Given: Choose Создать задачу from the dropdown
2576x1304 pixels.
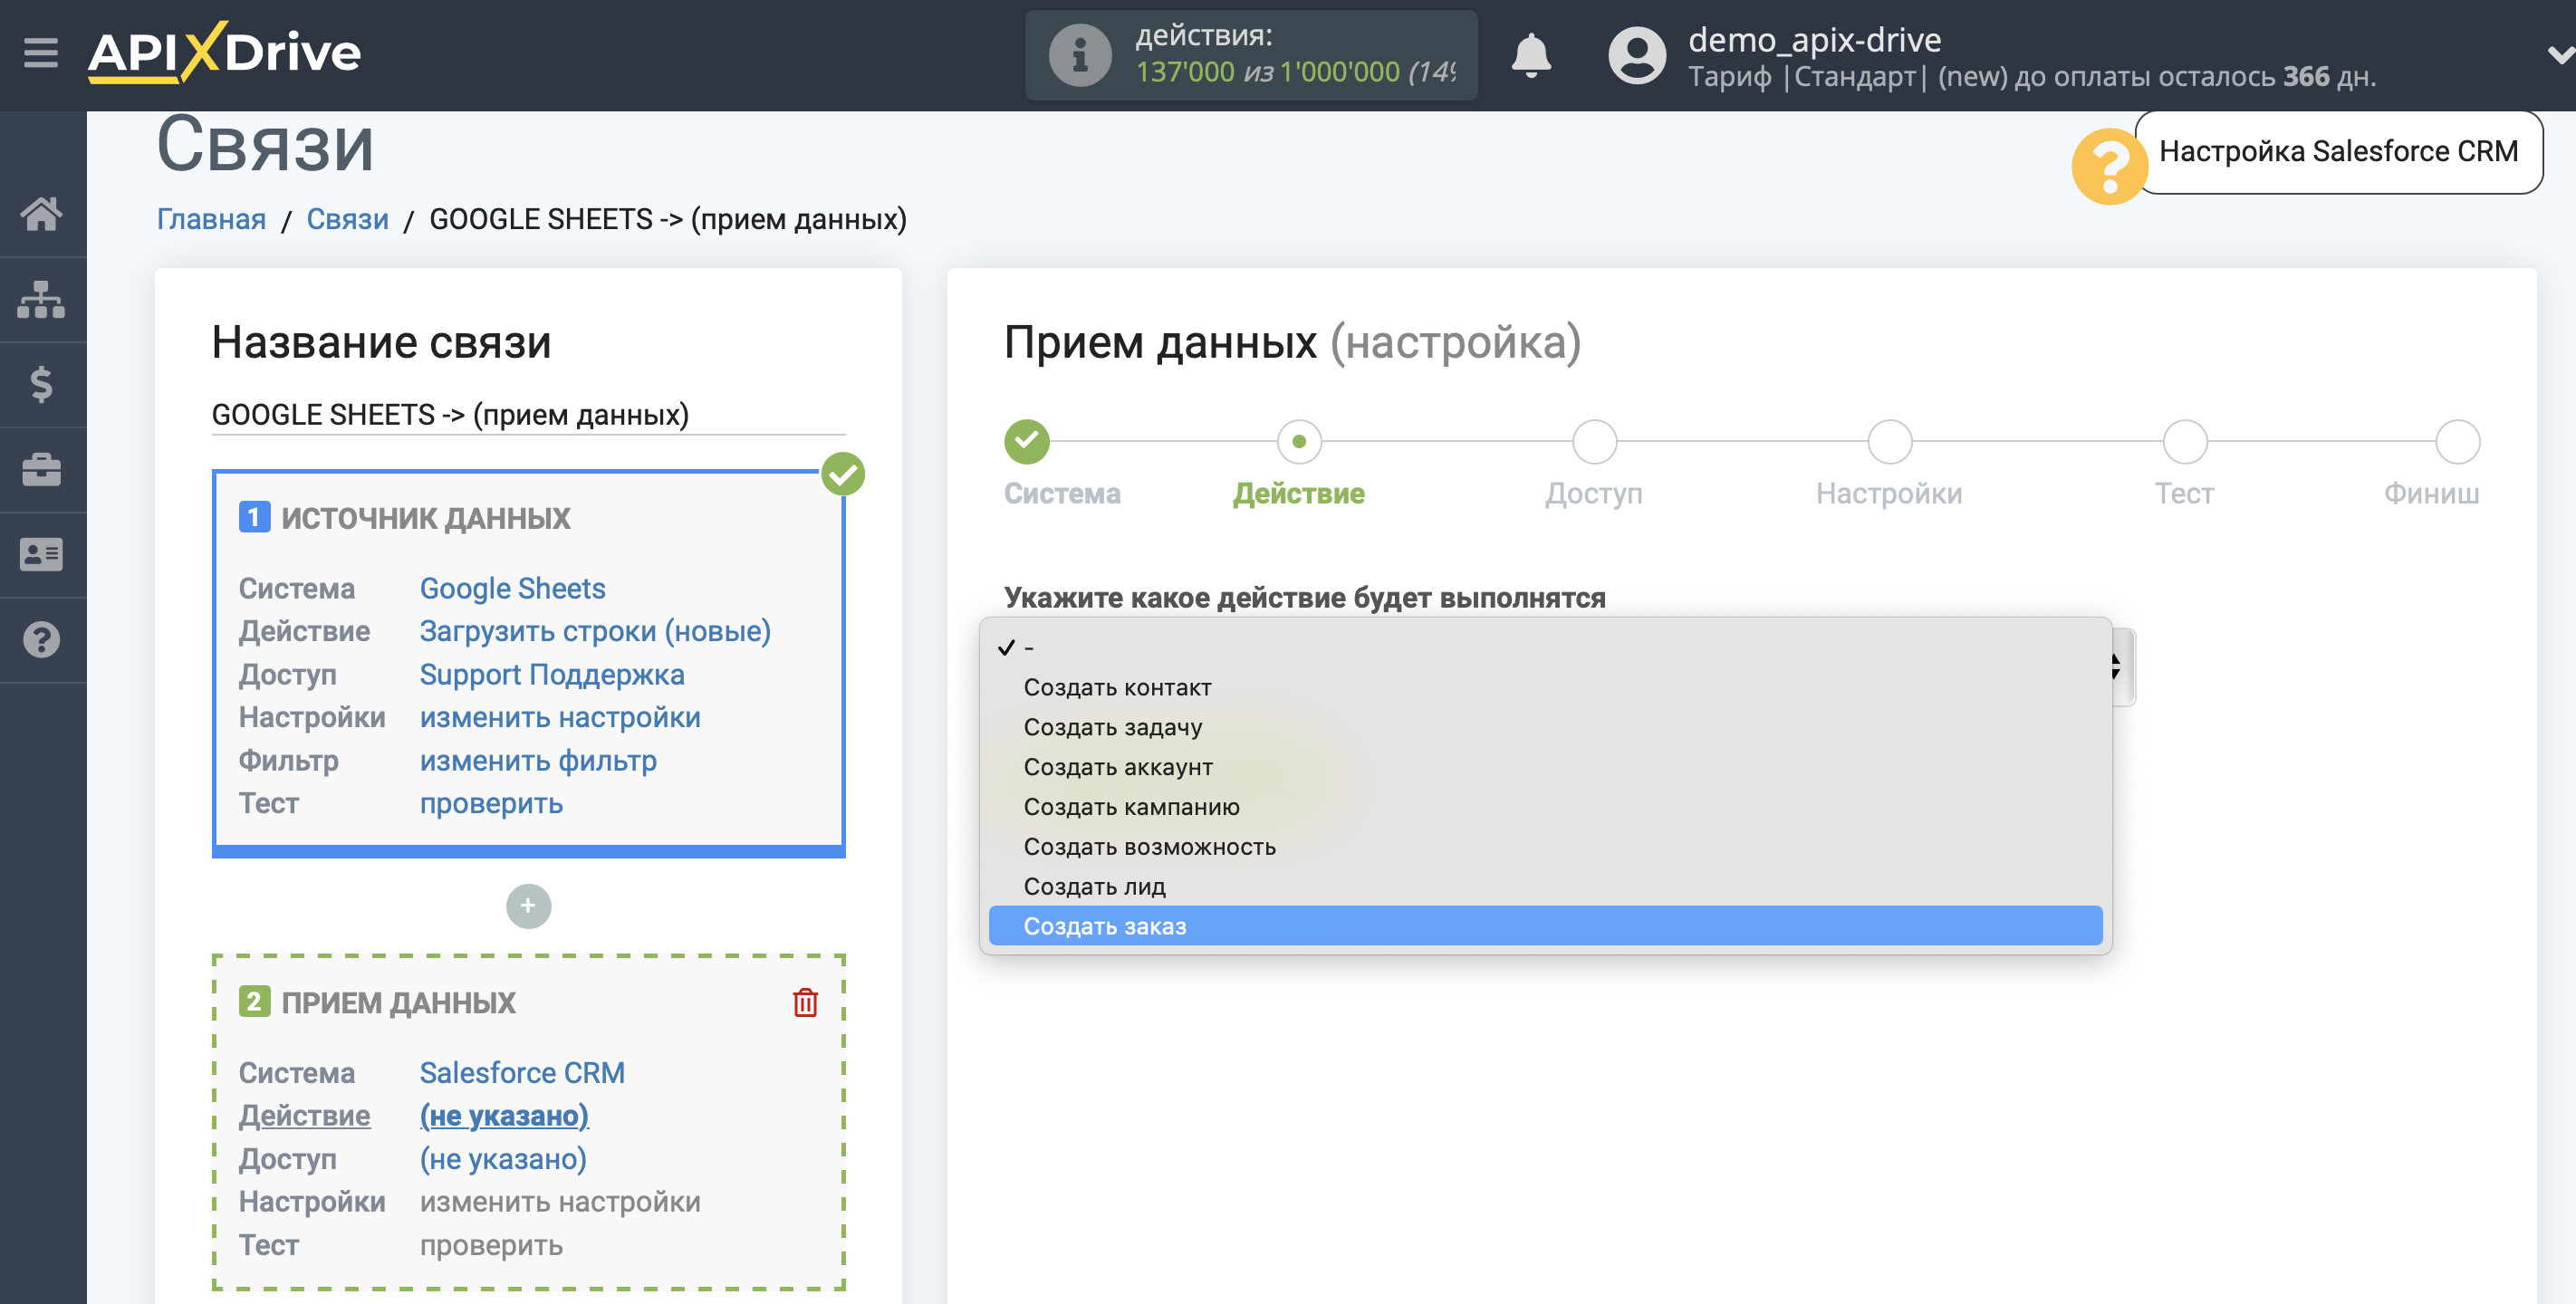Looking at the screenshot, I should tap(1545, 727).
